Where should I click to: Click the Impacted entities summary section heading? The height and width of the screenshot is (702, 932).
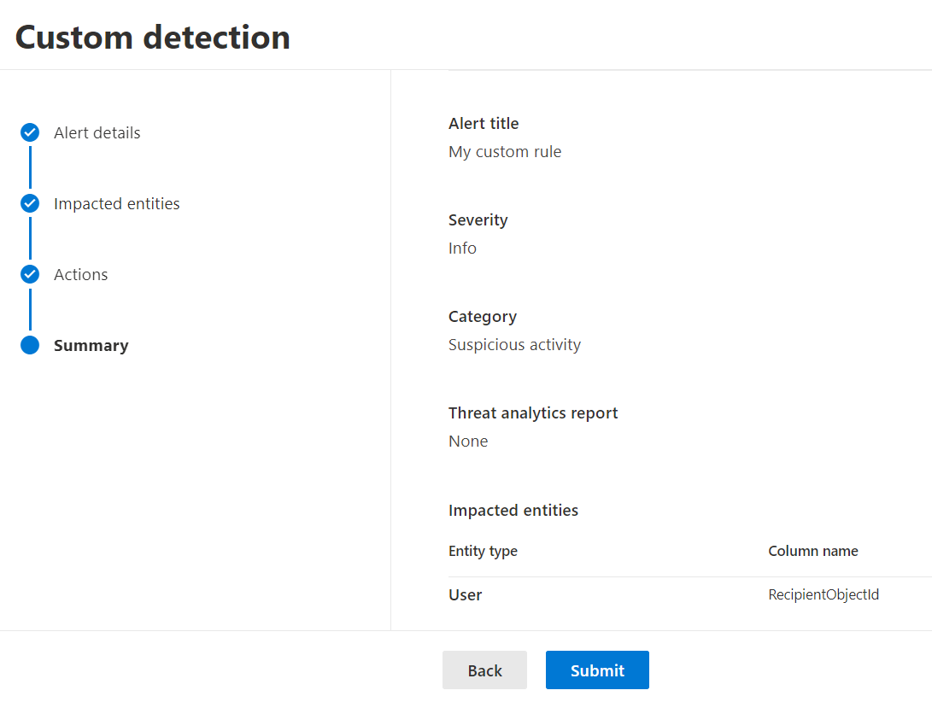513,510
